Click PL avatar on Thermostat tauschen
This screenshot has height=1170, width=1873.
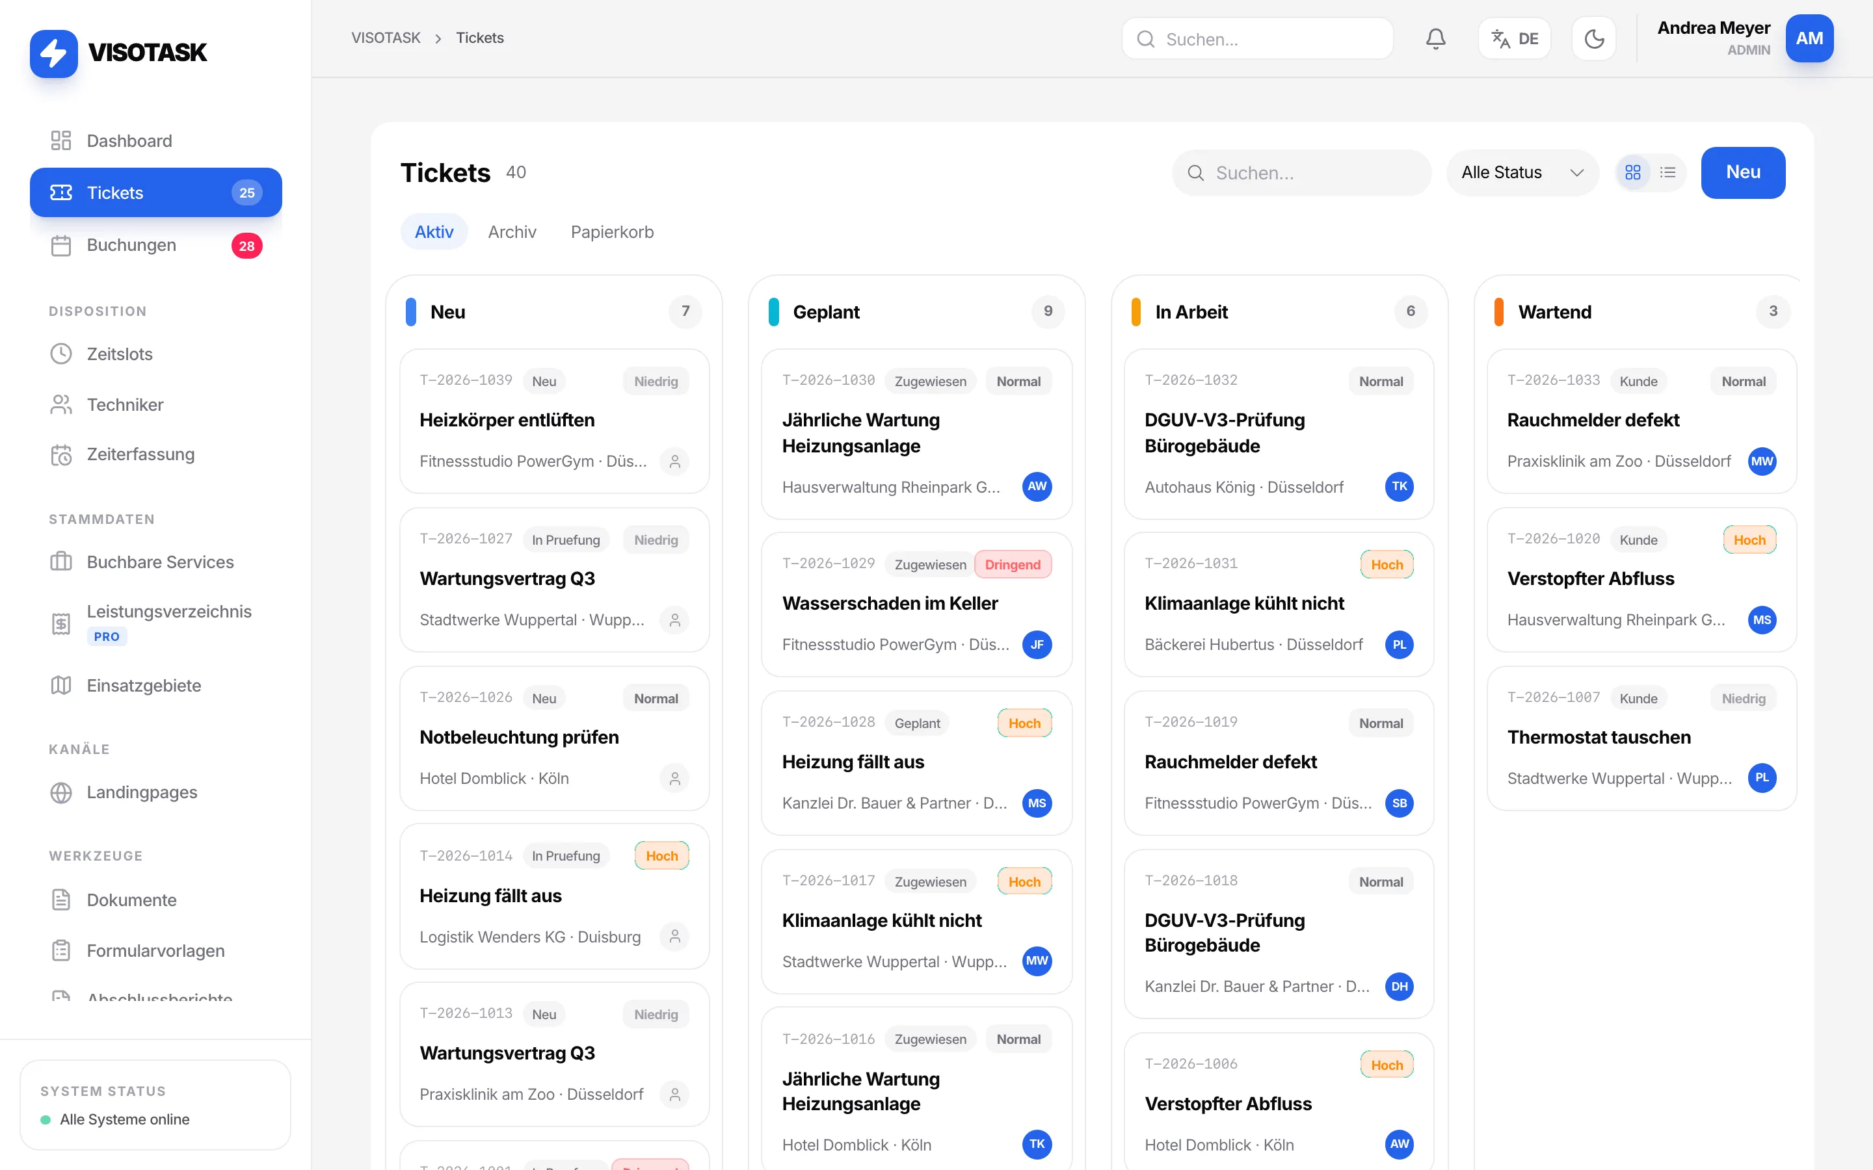point(1762,779)
